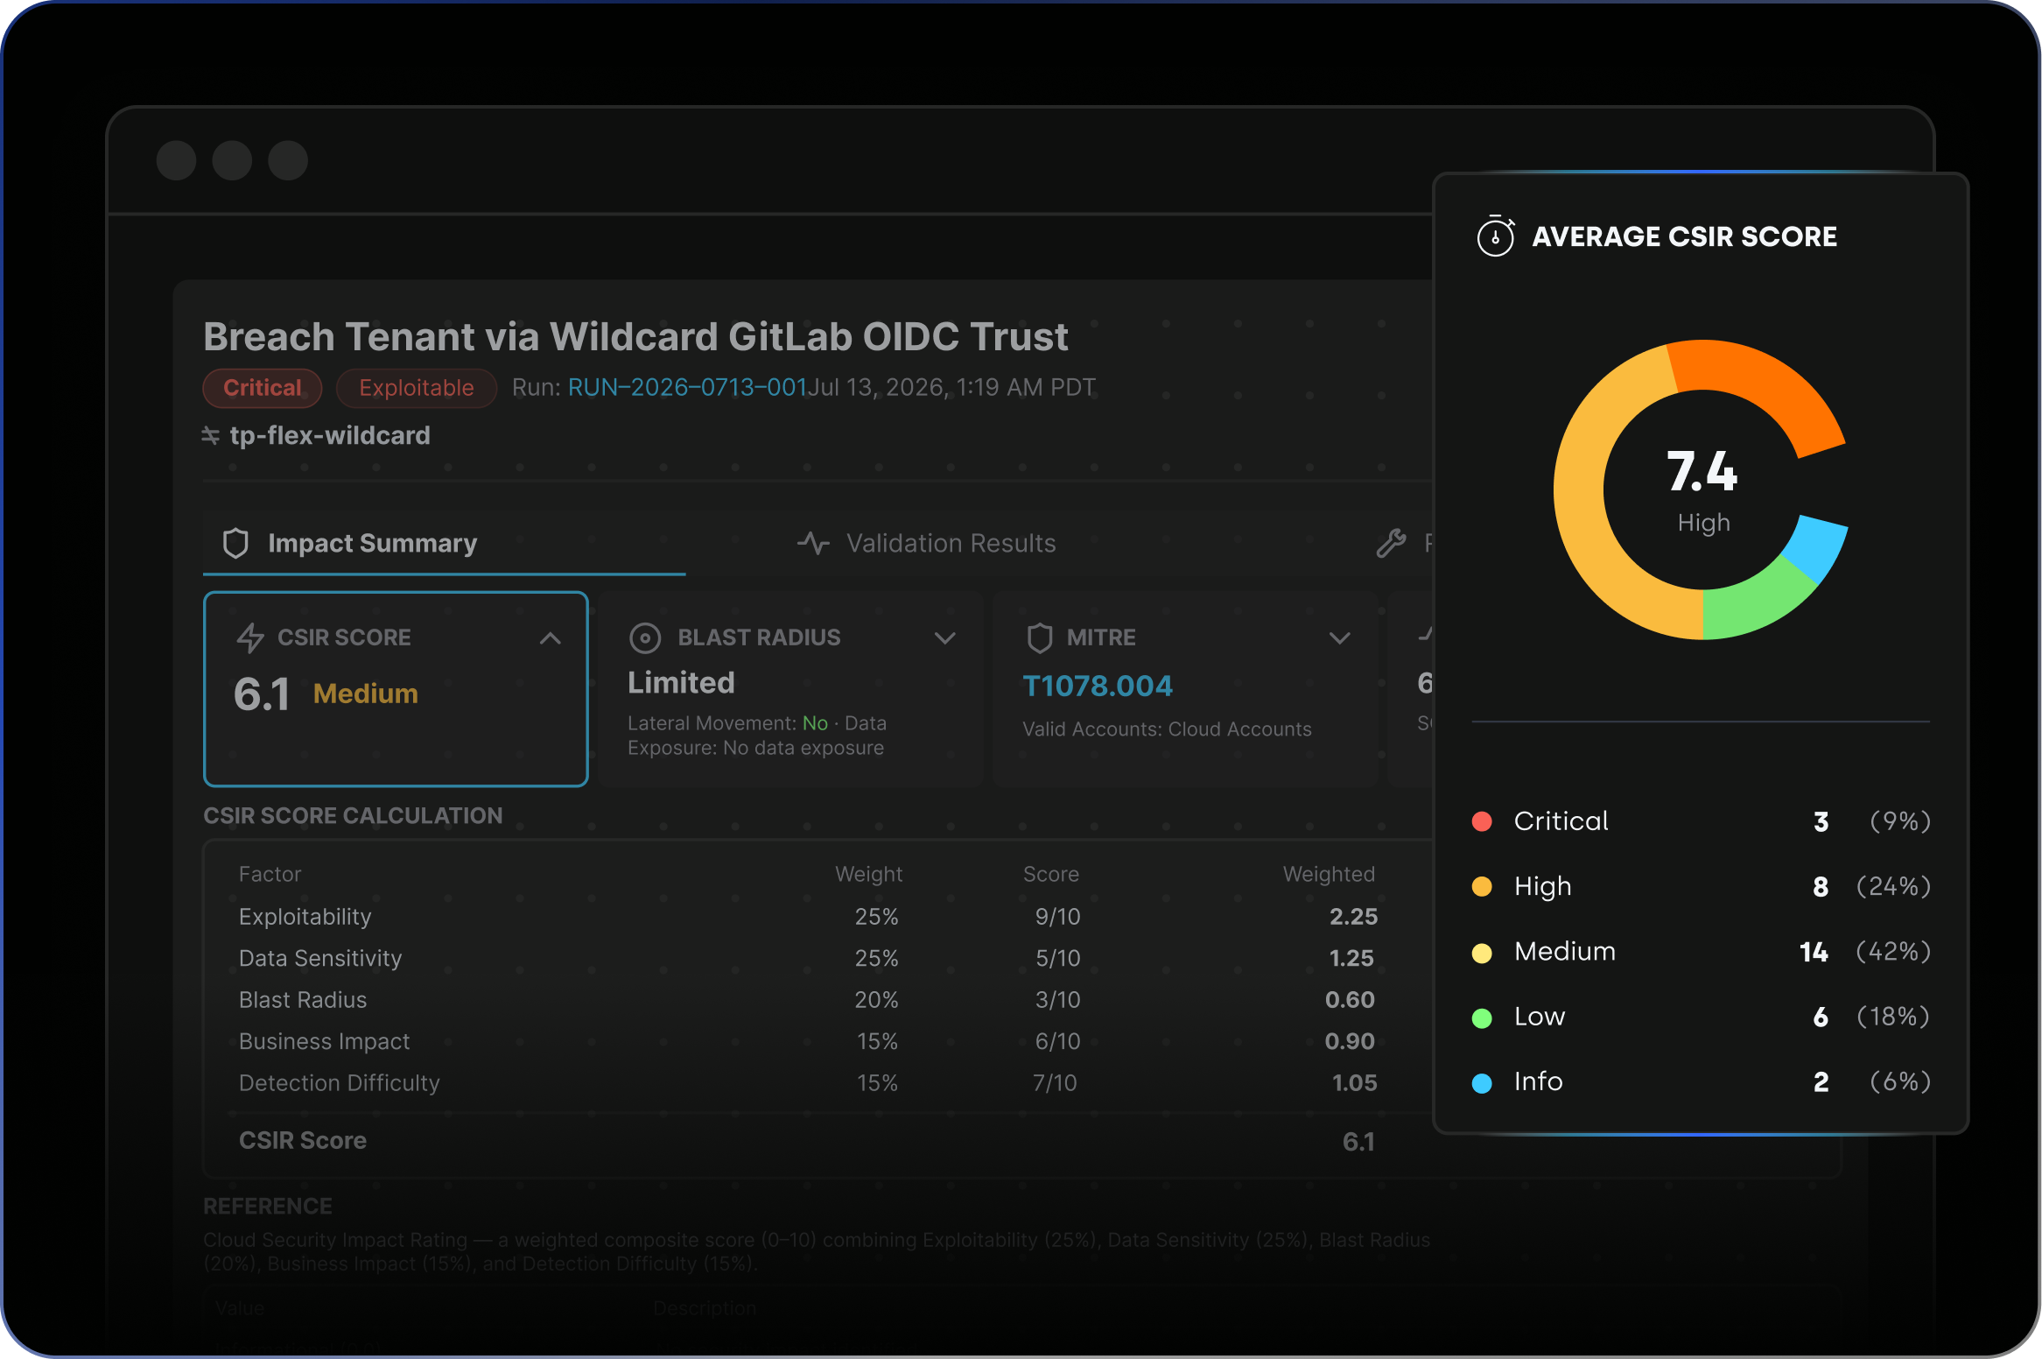Switch to the Validation Results tab

927,544
